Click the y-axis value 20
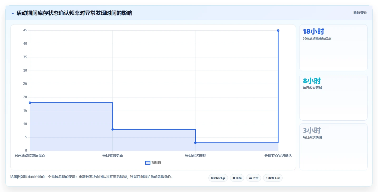 [x=25, y=97]
